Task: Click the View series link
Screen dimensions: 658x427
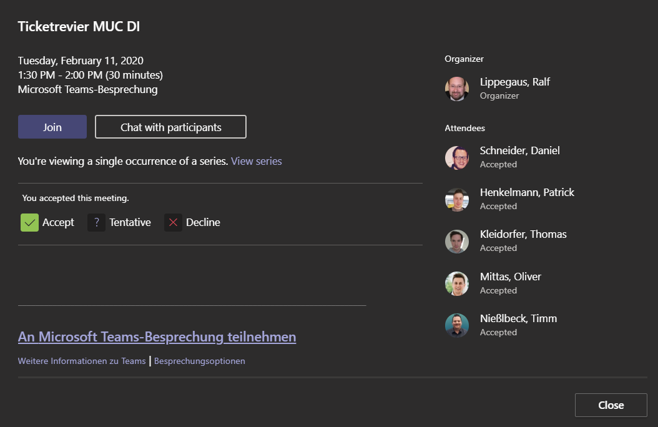Action: [x=256, y=161]
